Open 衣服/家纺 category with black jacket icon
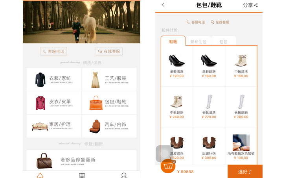The image size is (283, 178). tap(54, 80)
